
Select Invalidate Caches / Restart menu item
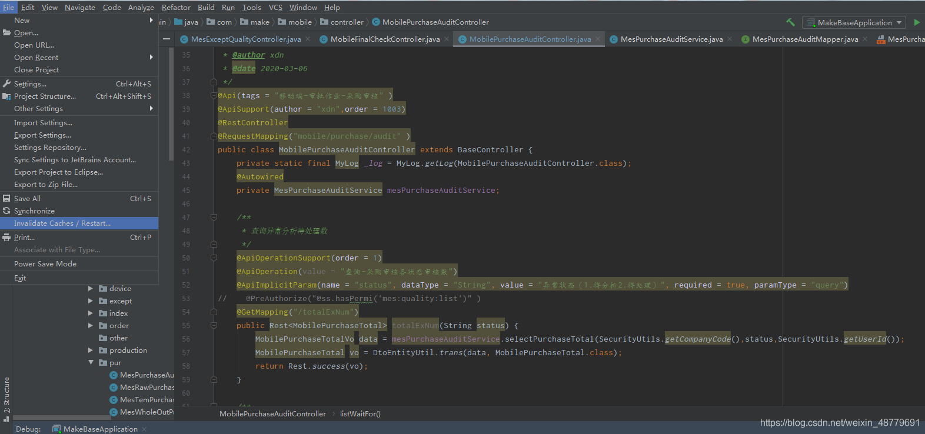[x=79, y=223]
